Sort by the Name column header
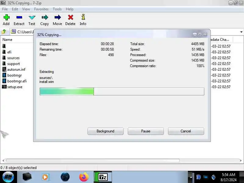Screen dimensions: 244x183 point(17,40)
